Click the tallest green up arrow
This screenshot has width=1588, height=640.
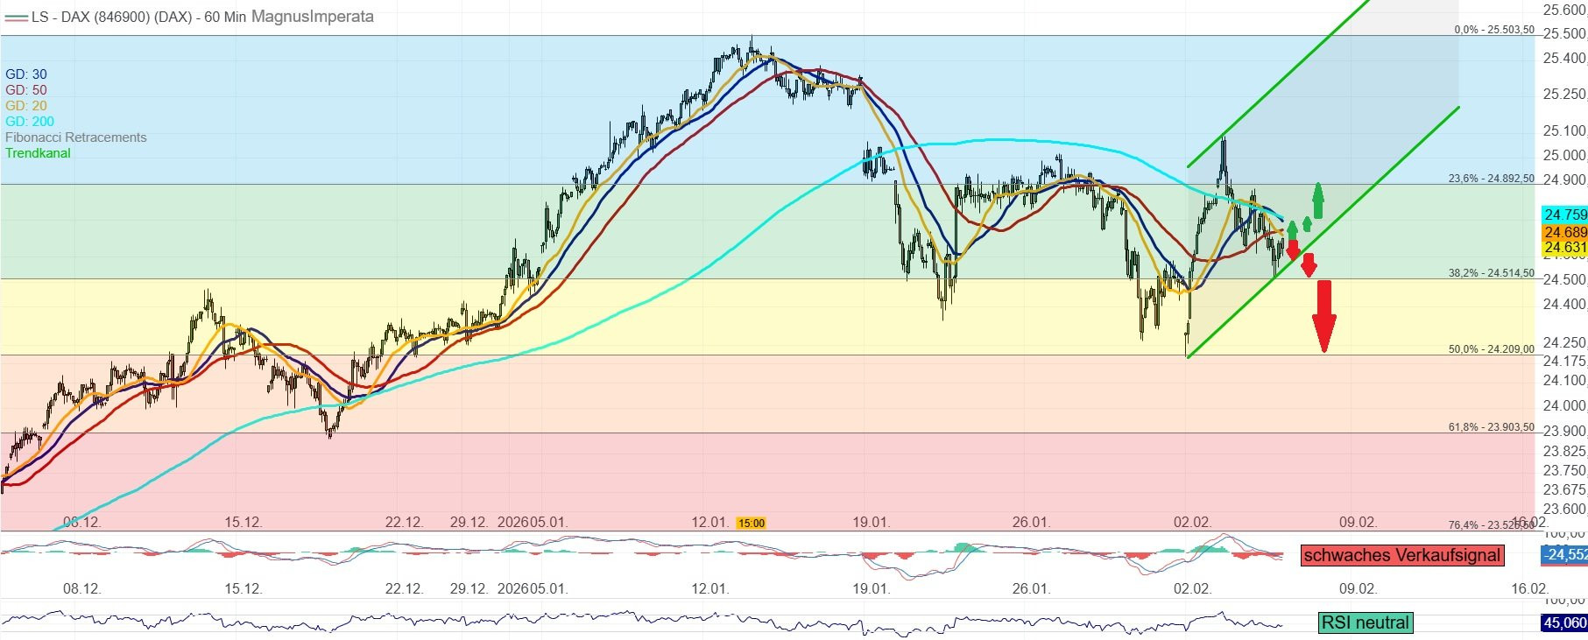click(x=1317, y=200)
